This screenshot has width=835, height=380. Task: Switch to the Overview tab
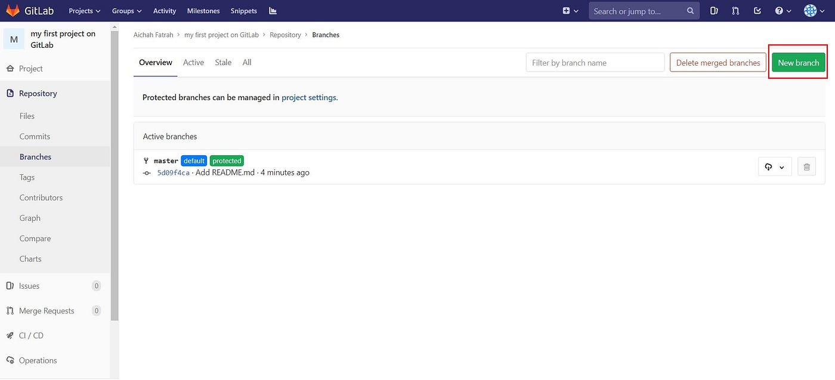156,63
